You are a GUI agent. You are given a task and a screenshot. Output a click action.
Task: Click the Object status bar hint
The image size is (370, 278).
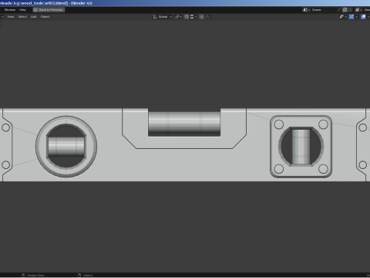86,275
